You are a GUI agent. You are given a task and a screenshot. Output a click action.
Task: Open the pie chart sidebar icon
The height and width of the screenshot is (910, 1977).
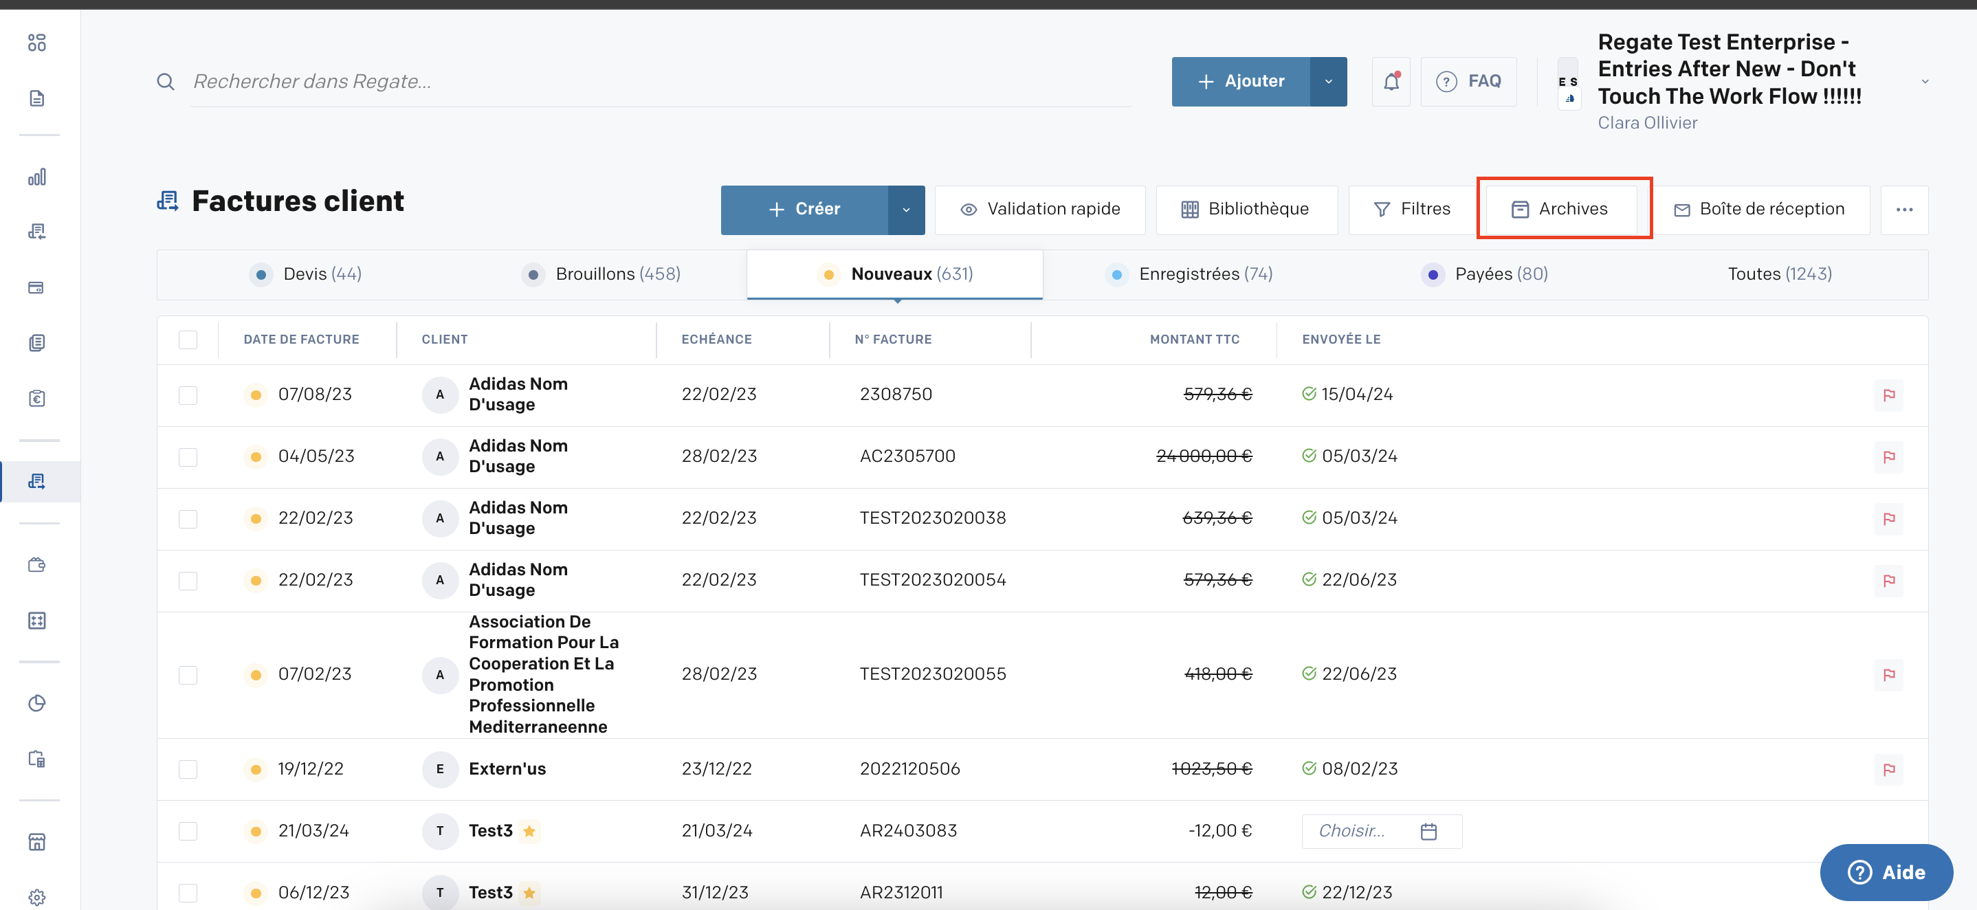click(37, 703)
